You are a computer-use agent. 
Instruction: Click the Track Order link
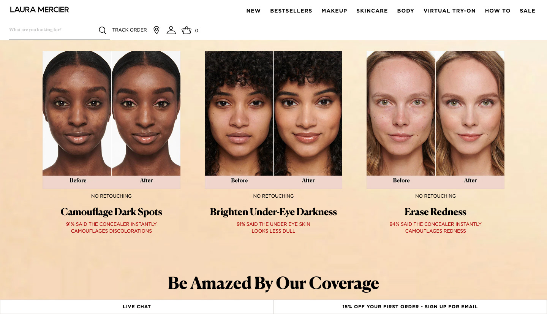click(130, 30)
